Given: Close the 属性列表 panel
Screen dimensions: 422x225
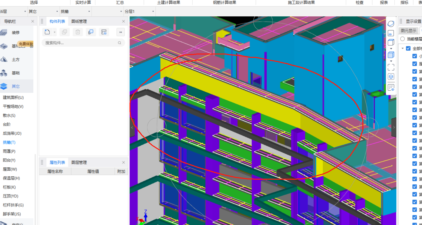Looking at the screenshot, I should 123,162.
